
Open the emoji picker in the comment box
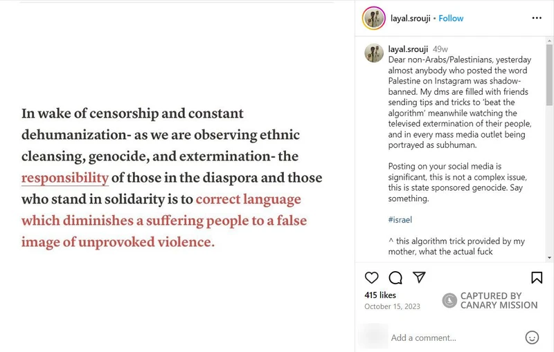(532, 337)
